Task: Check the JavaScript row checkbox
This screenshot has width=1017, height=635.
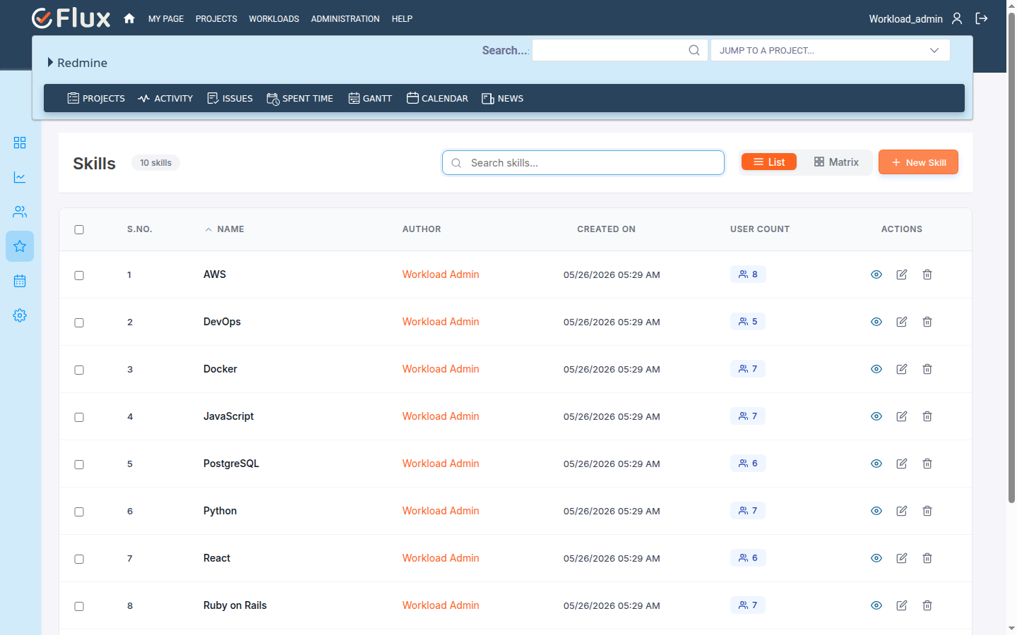Action: click(x=79, y=417)
